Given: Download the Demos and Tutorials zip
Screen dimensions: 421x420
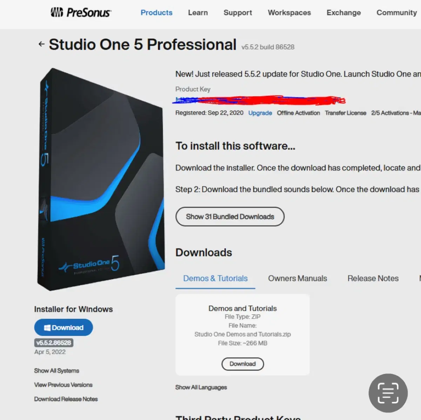Looking at the screenshot, I should tap(242, 364).
